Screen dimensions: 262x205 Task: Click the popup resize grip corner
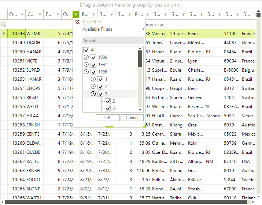144,126
